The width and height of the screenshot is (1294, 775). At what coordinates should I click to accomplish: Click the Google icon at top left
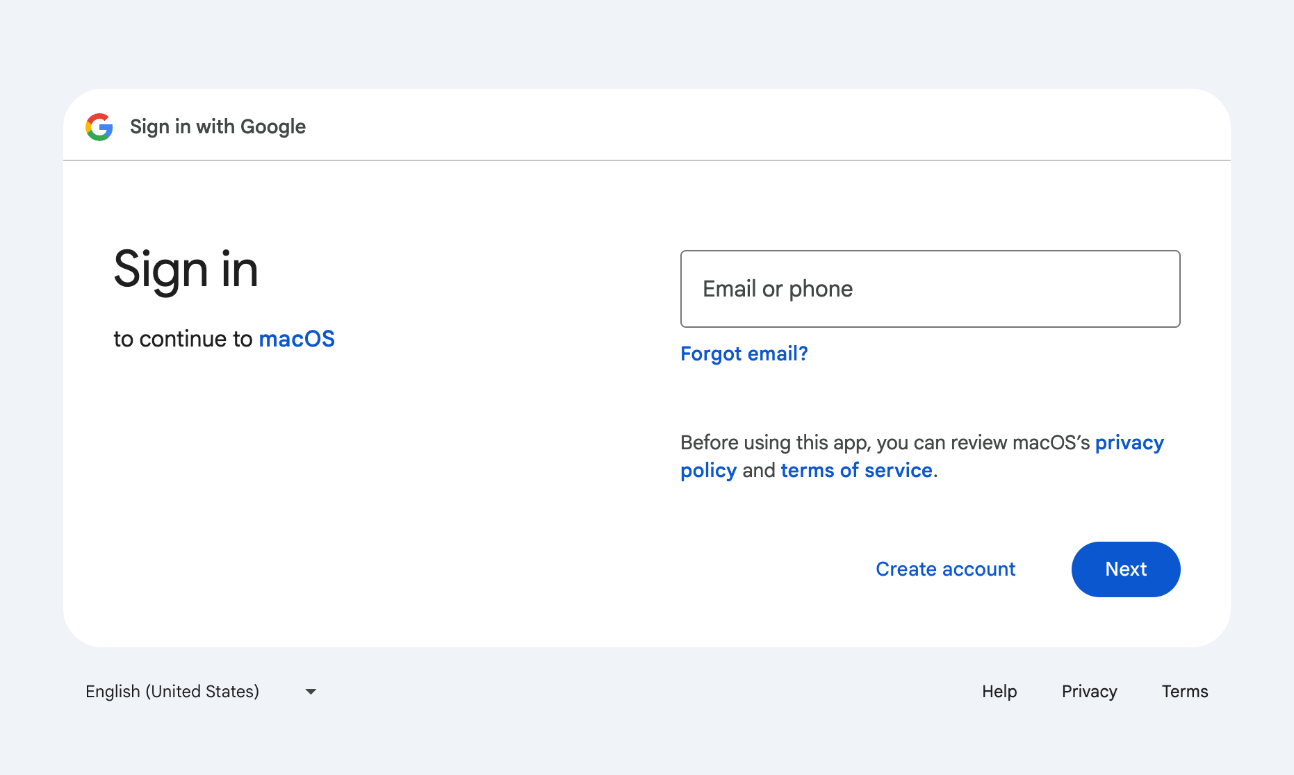click(x=99, y=126)
